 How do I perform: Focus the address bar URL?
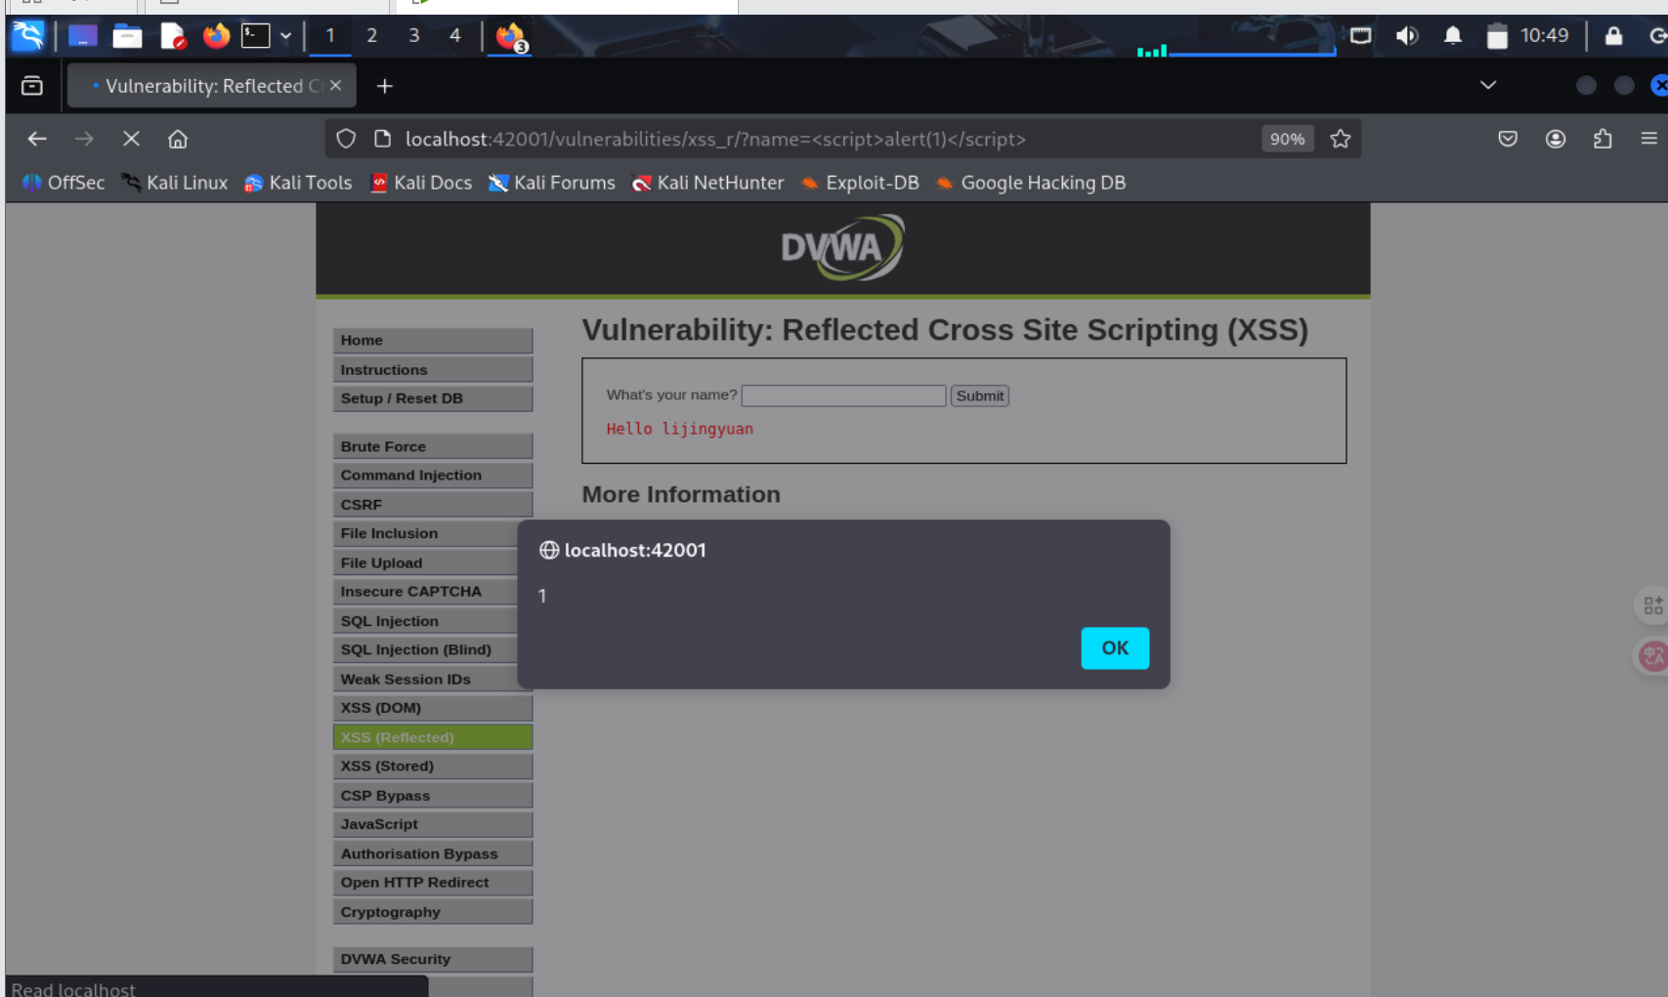[715, 139]
